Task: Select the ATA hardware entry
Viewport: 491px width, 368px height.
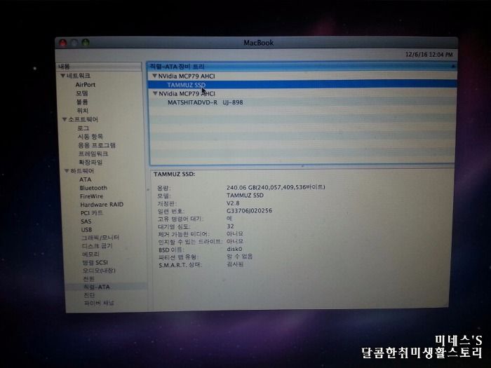Action: 85,179
